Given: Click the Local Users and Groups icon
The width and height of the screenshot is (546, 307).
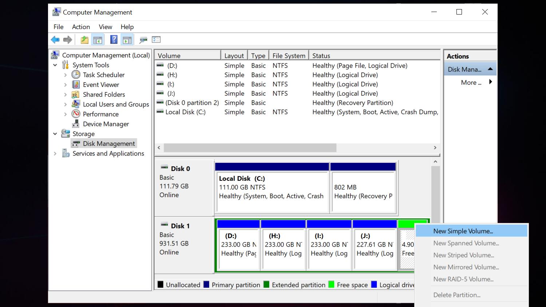Looking at the screenshot, I should click(x=76, y=104).
